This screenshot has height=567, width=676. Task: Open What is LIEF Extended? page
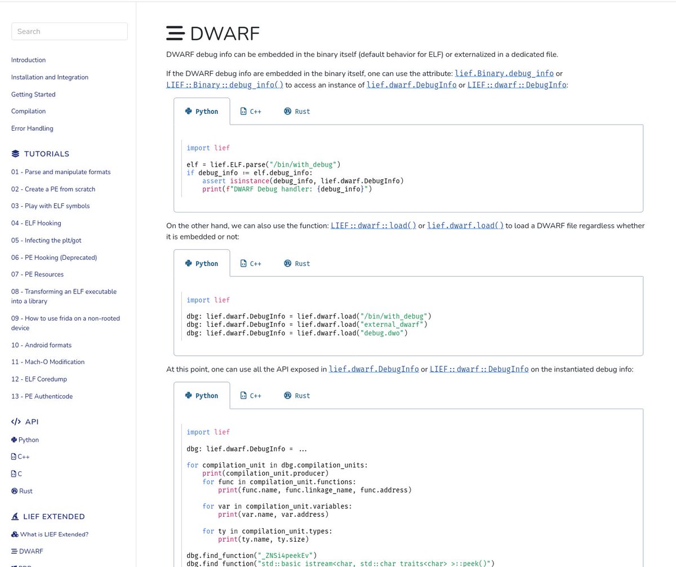pyautogui.click(x=54, y=534)
